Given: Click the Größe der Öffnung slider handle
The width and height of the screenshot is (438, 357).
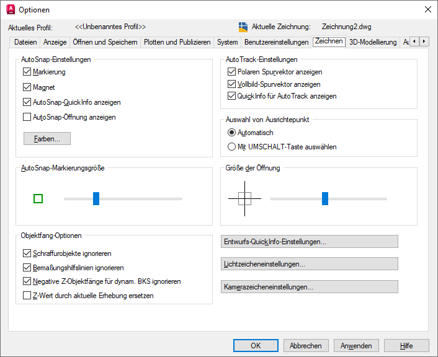Looking at the screenshot, I should 324,198.
